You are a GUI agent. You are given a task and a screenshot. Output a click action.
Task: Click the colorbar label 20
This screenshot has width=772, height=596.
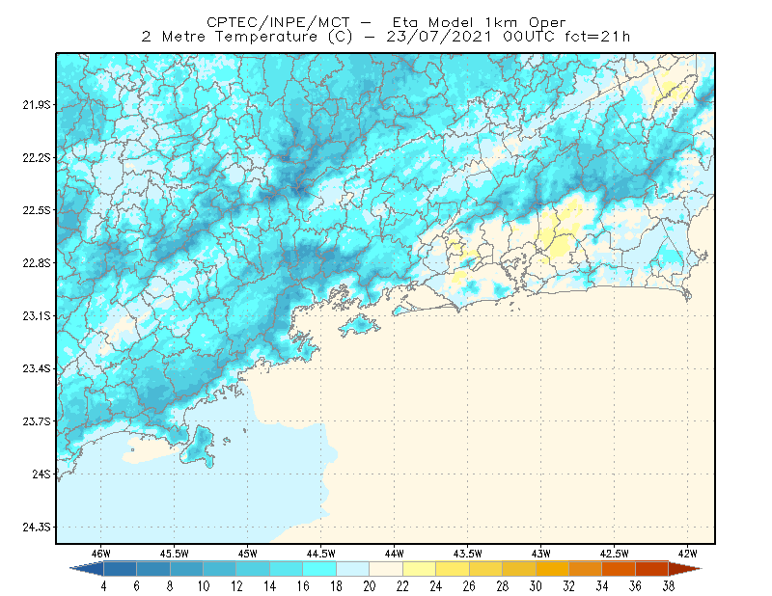370,586
